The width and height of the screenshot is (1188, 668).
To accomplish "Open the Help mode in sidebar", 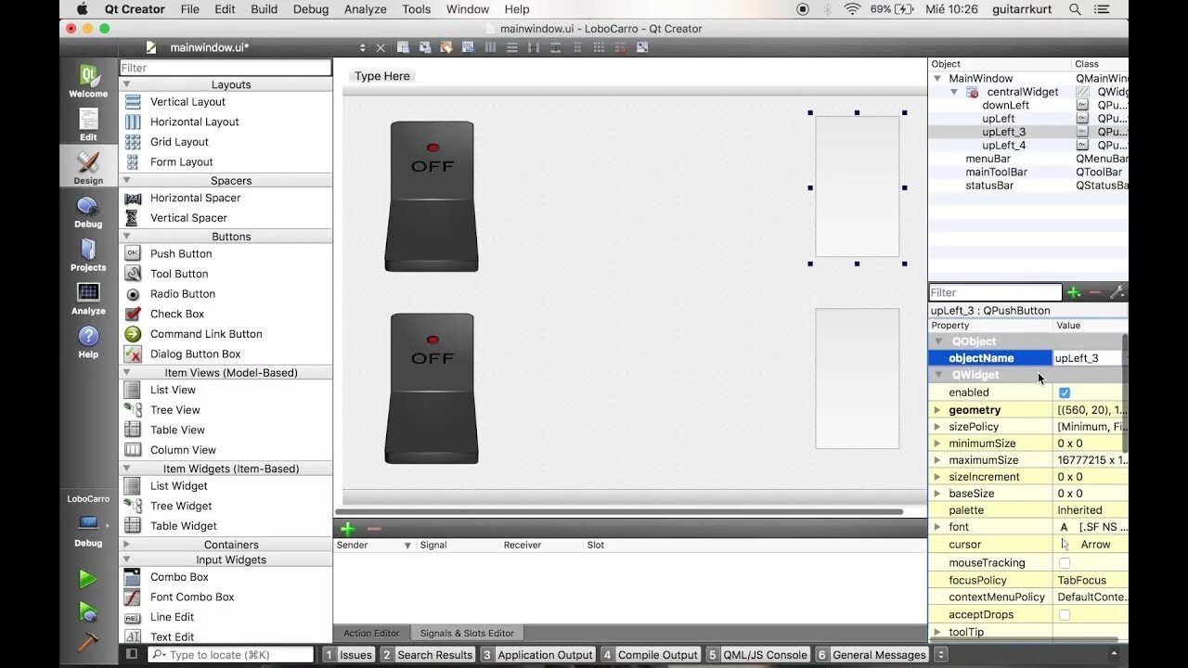I will click(88, 341).
